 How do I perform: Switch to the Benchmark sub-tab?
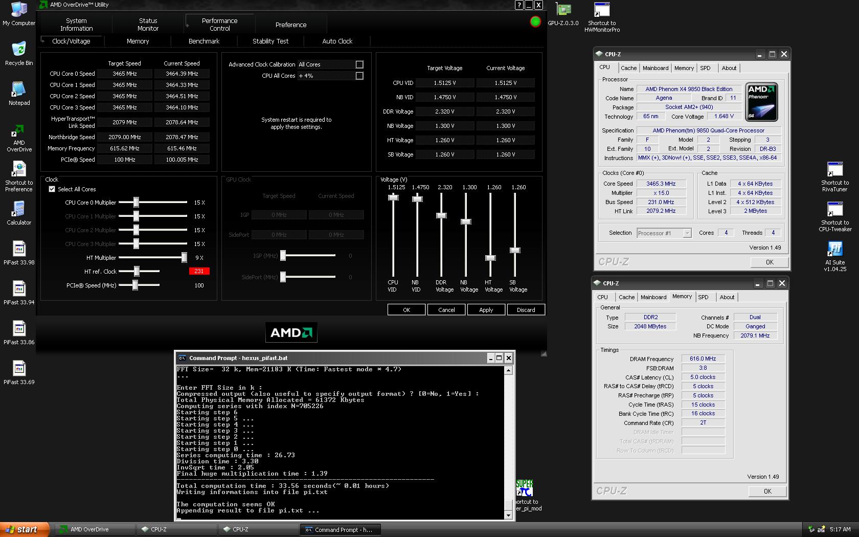pos(204,41)
